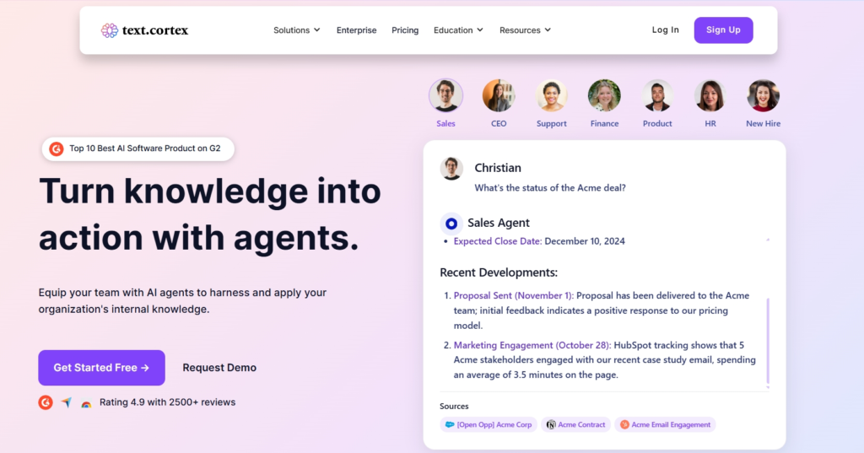Click the Proposal Sent (November 1) text
The height and width of the screenshot is (453, 864).
click(x=514, y=295)
